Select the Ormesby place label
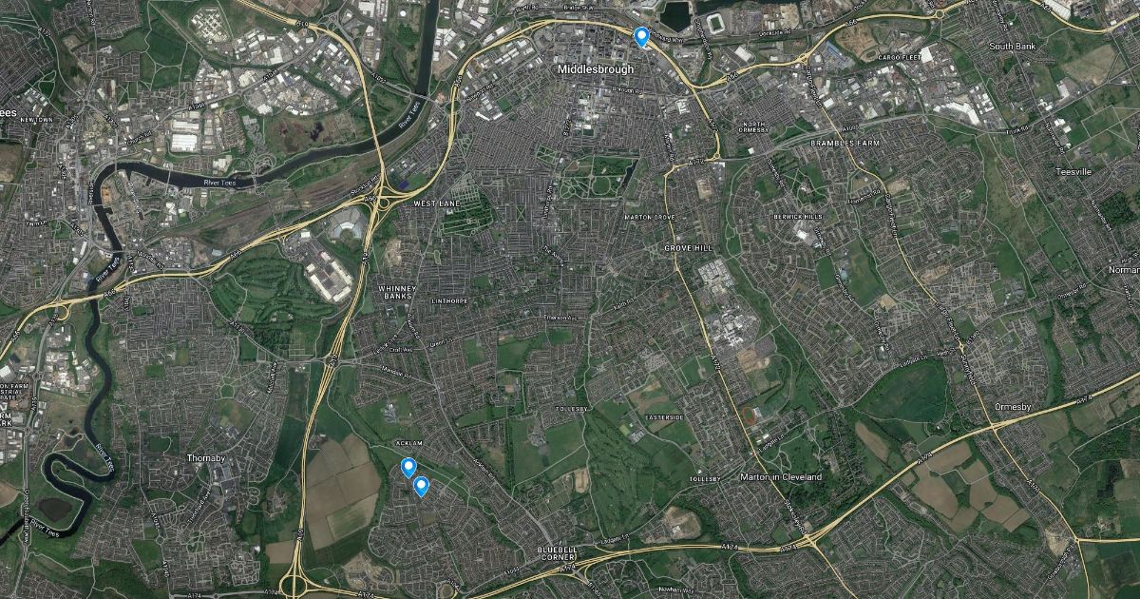The height and width of the screenshot is (599, 1140). [1012, 407]
